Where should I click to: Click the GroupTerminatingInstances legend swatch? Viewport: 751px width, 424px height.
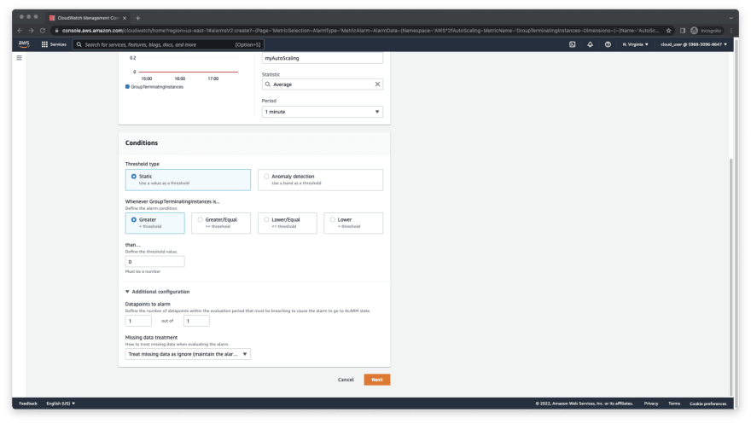click(127, 87)
